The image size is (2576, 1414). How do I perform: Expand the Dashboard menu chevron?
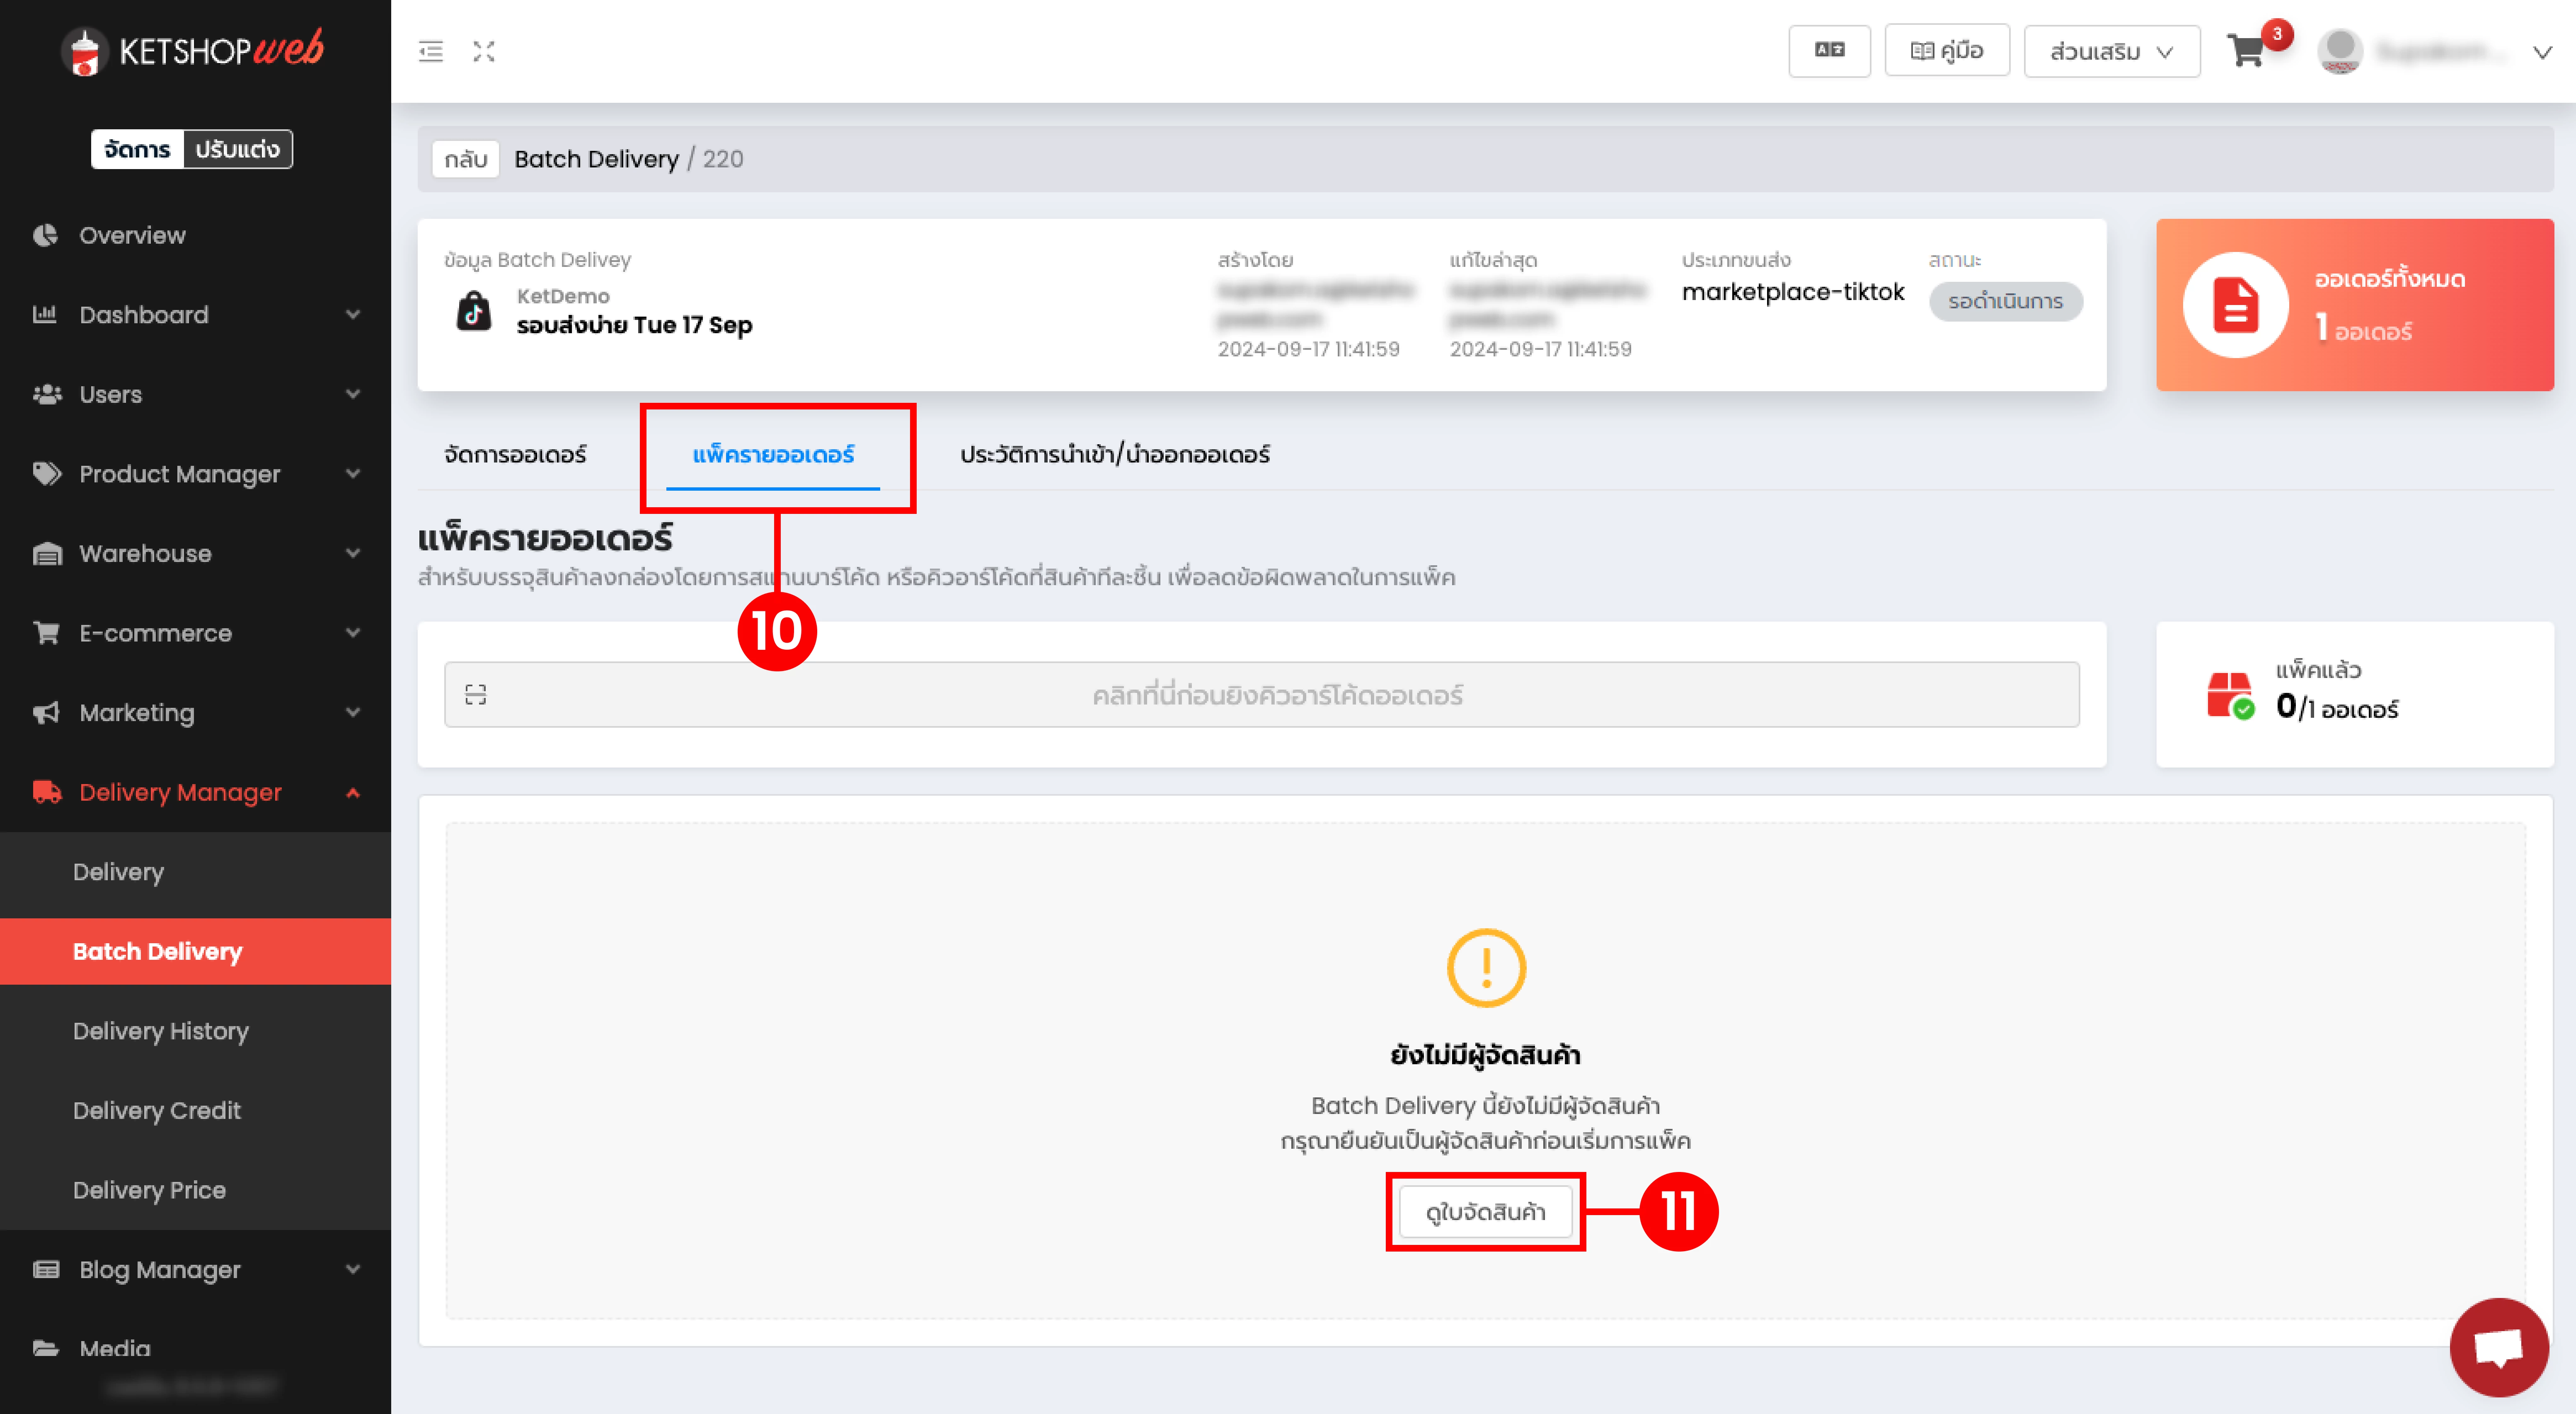pos(353,314)
